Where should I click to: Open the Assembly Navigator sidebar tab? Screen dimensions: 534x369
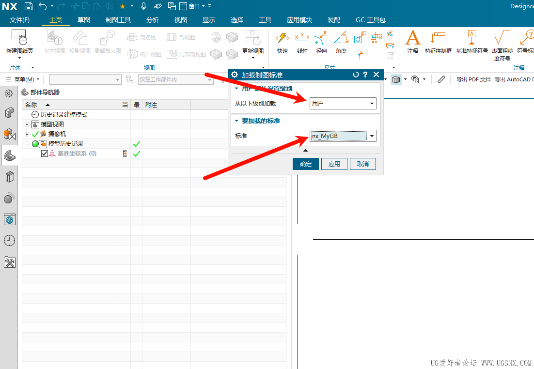pos(10,112)
